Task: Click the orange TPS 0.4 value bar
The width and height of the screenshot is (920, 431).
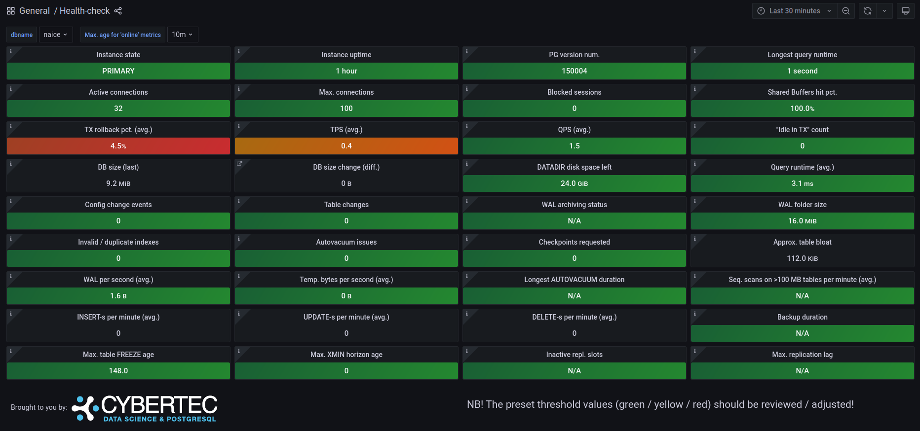Action: (346, 146)
